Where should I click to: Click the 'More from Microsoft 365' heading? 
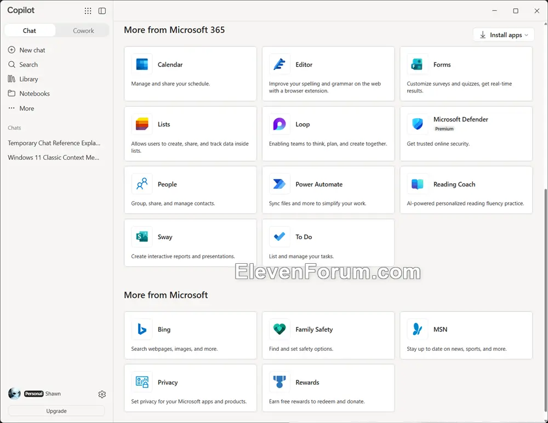point(174,30)
